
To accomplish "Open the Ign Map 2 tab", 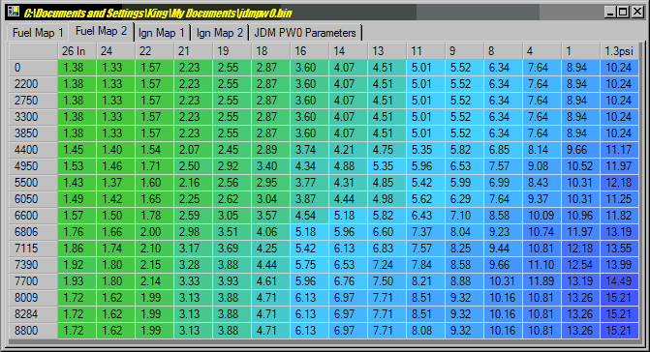I will pos(219,33).
